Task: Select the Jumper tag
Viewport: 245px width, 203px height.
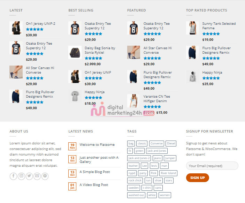Action: point(170,158)
